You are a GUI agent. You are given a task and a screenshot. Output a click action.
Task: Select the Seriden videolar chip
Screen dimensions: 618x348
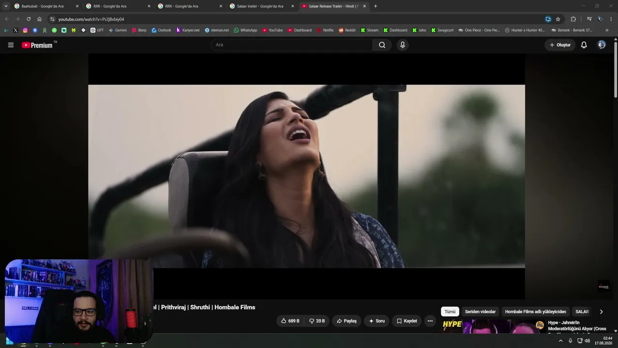pyautogui.click(x=480, y=312)
